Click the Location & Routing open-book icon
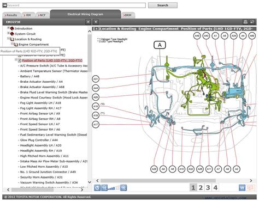The width and height of the screenshot is (259, 202). pyautogui.click(x=12, y=39)
